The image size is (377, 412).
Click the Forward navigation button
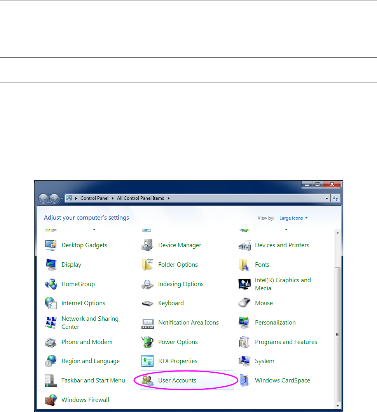(x=54, y=198)
